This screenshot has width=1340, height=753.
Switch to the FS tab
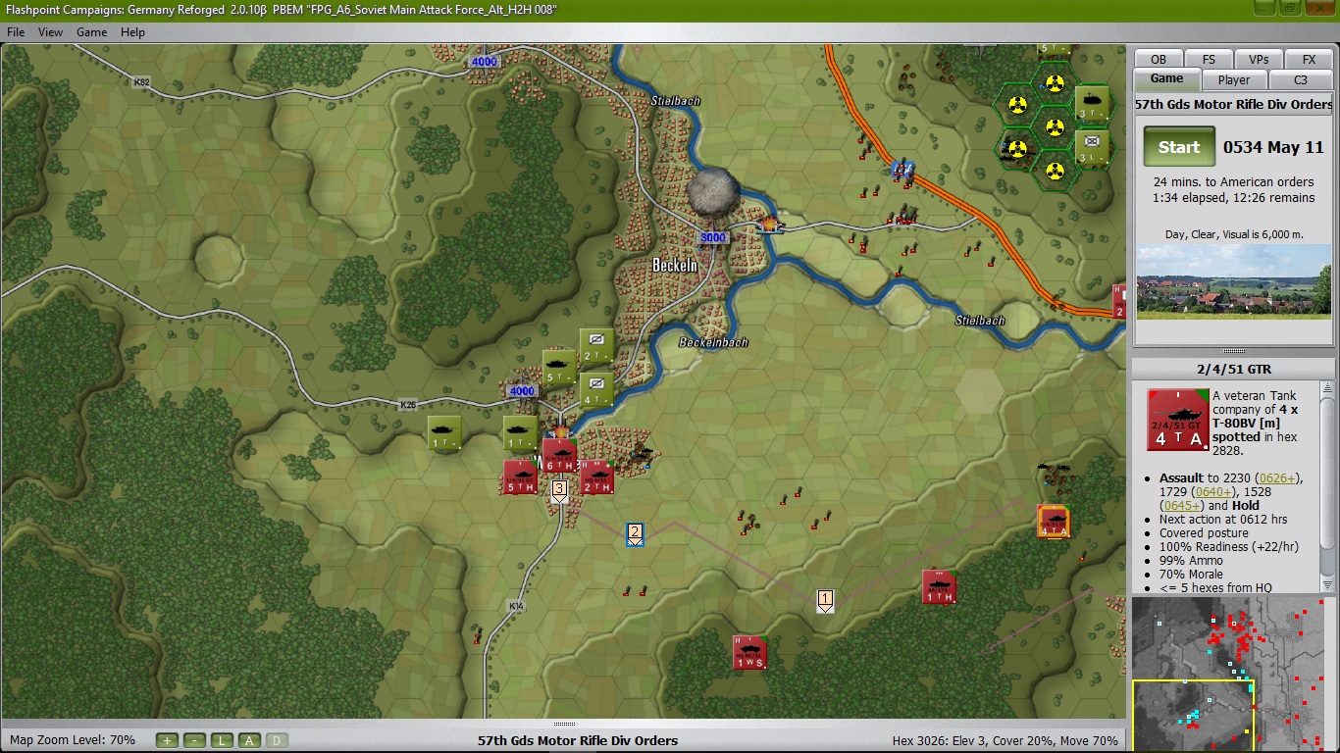point(1209,59)
